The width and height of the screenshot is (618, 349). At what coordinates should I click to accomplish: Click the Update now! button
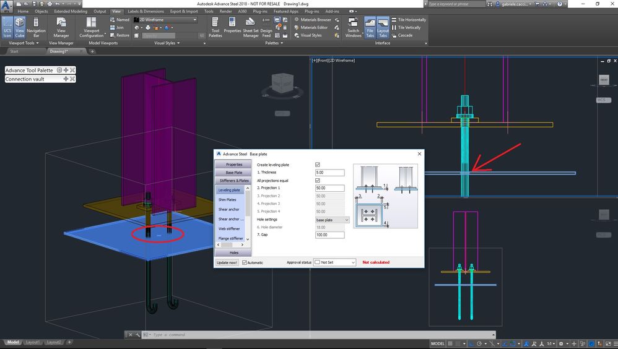[x=227, y=262]
